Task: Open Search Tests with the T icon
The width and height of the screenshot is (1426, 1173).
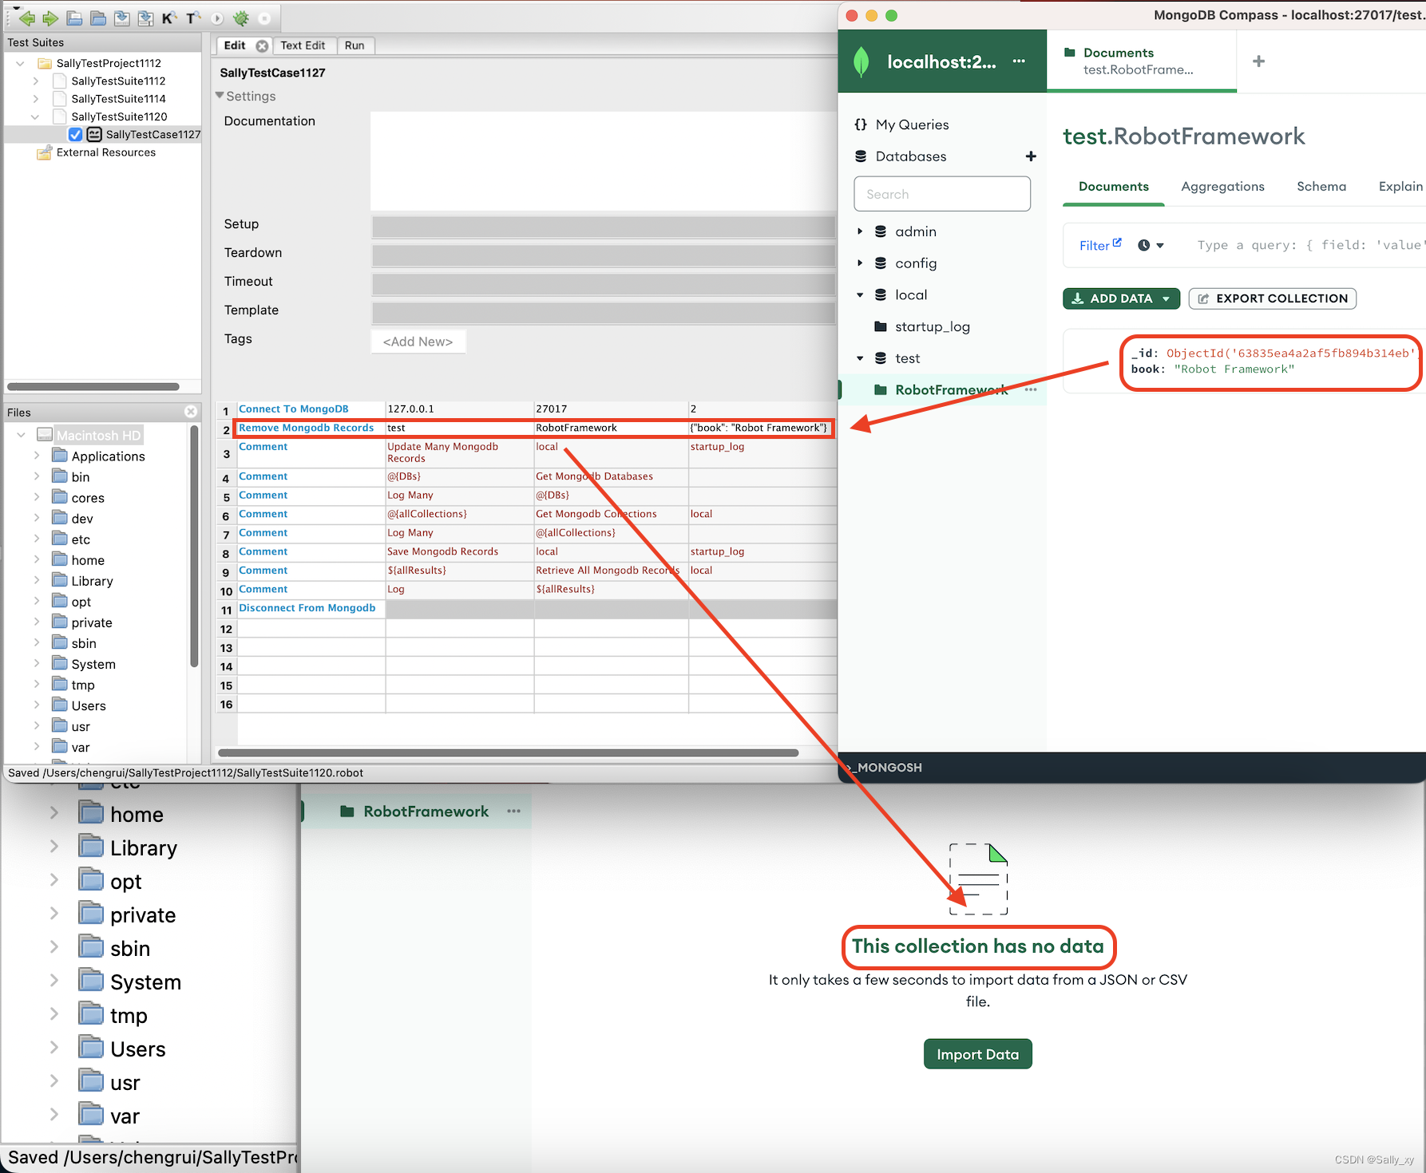Action: [x=193, y=18]
